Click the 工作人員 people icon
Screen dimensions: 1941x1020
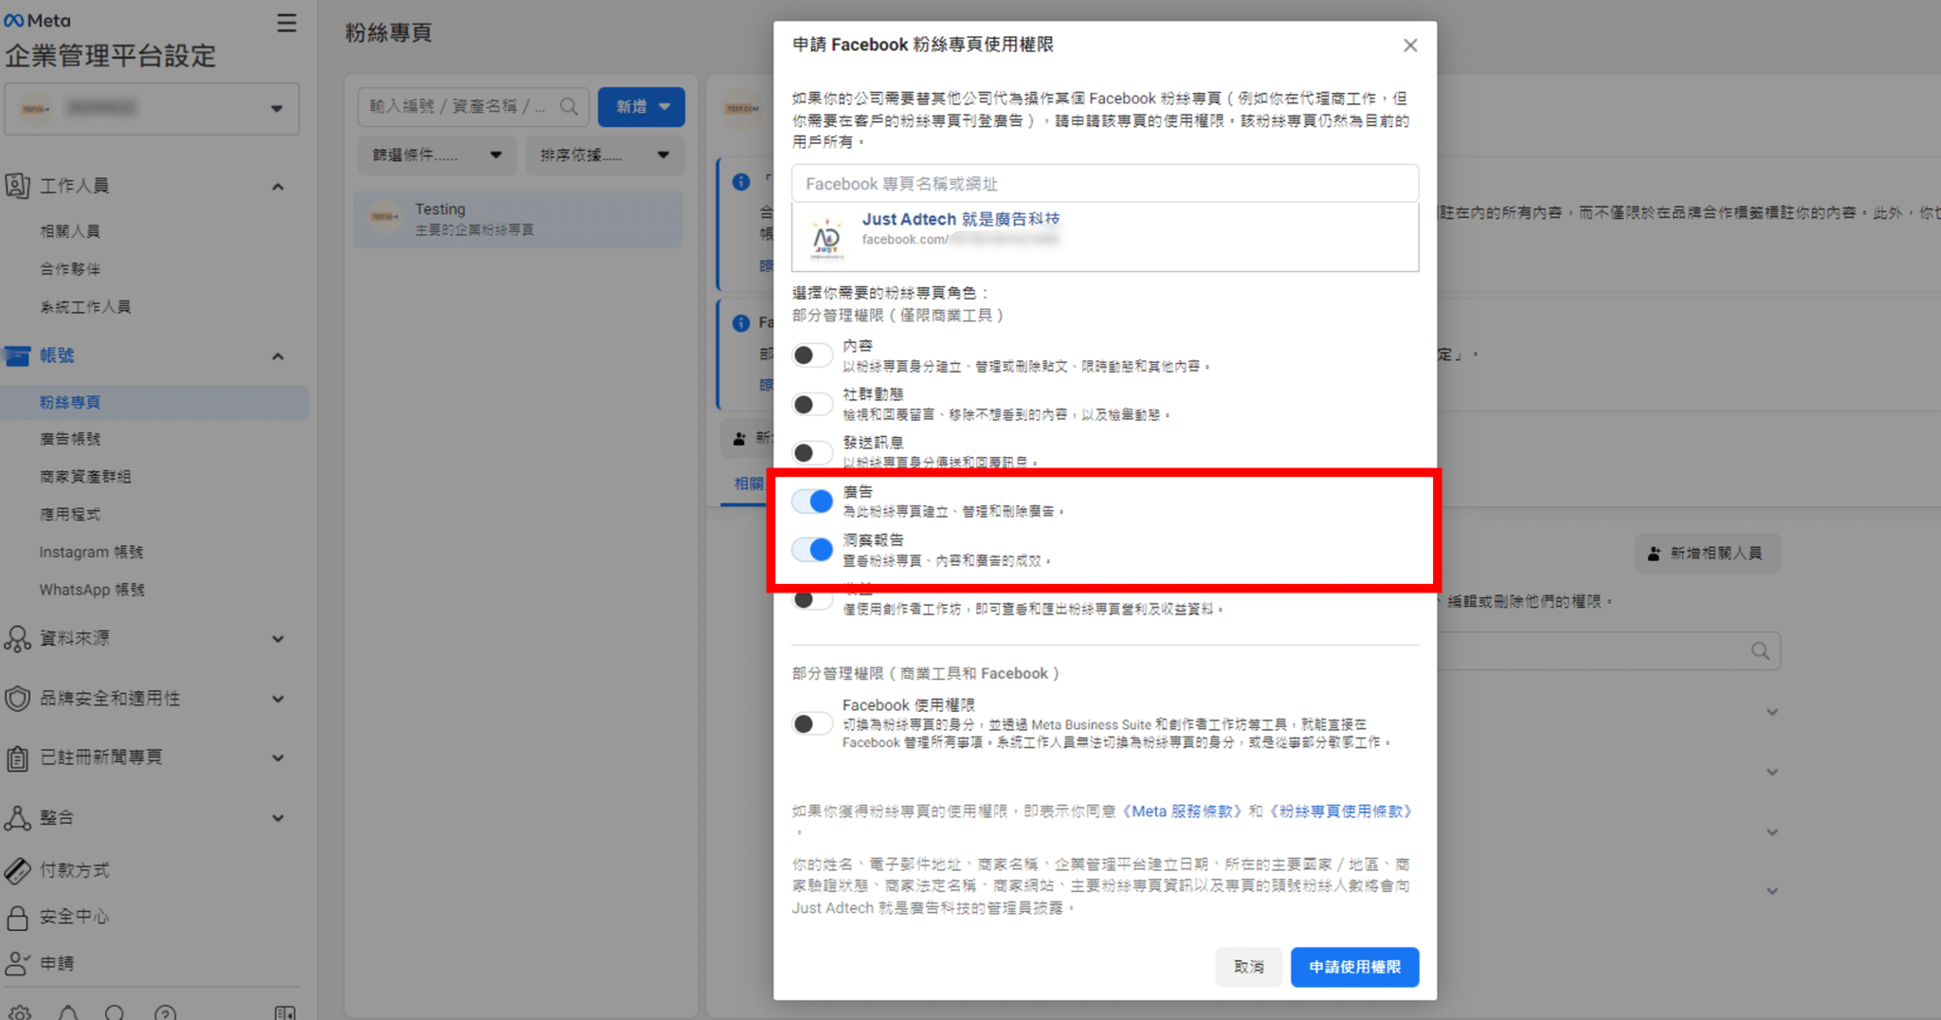point(17,186)
